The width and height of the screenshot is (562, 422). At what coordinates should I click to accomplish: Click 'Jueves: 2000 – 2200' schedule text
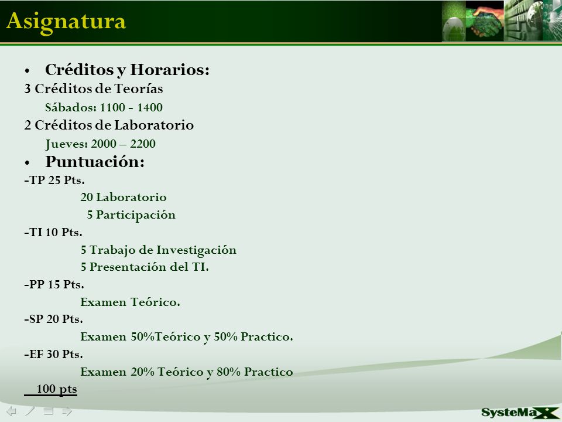(x=100, y=144)
